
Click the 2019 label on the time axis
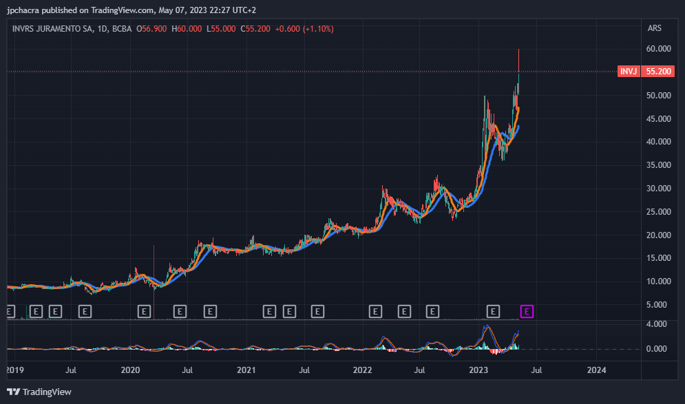coord(15,370)
